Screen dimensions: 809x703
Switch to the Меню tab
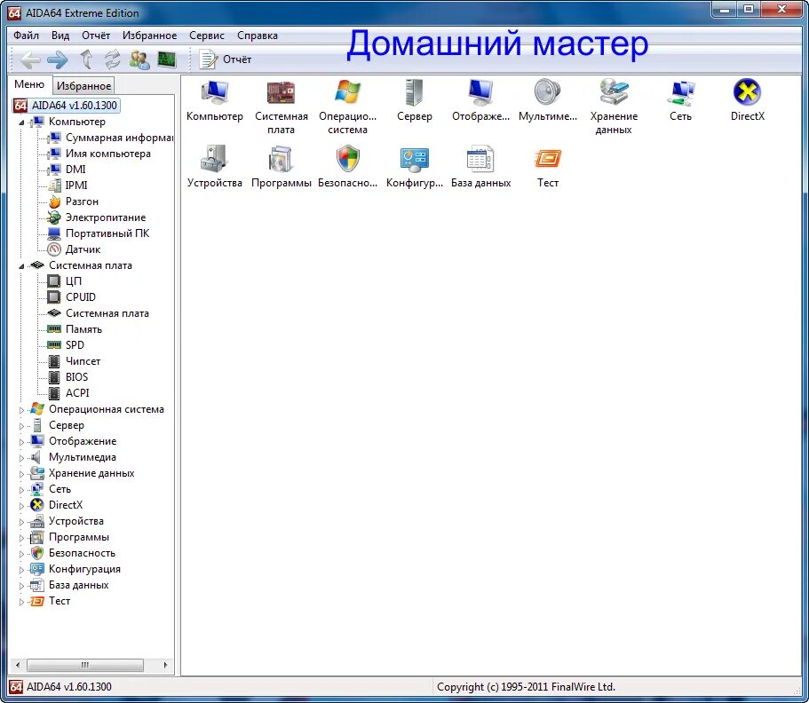[29, 84]
